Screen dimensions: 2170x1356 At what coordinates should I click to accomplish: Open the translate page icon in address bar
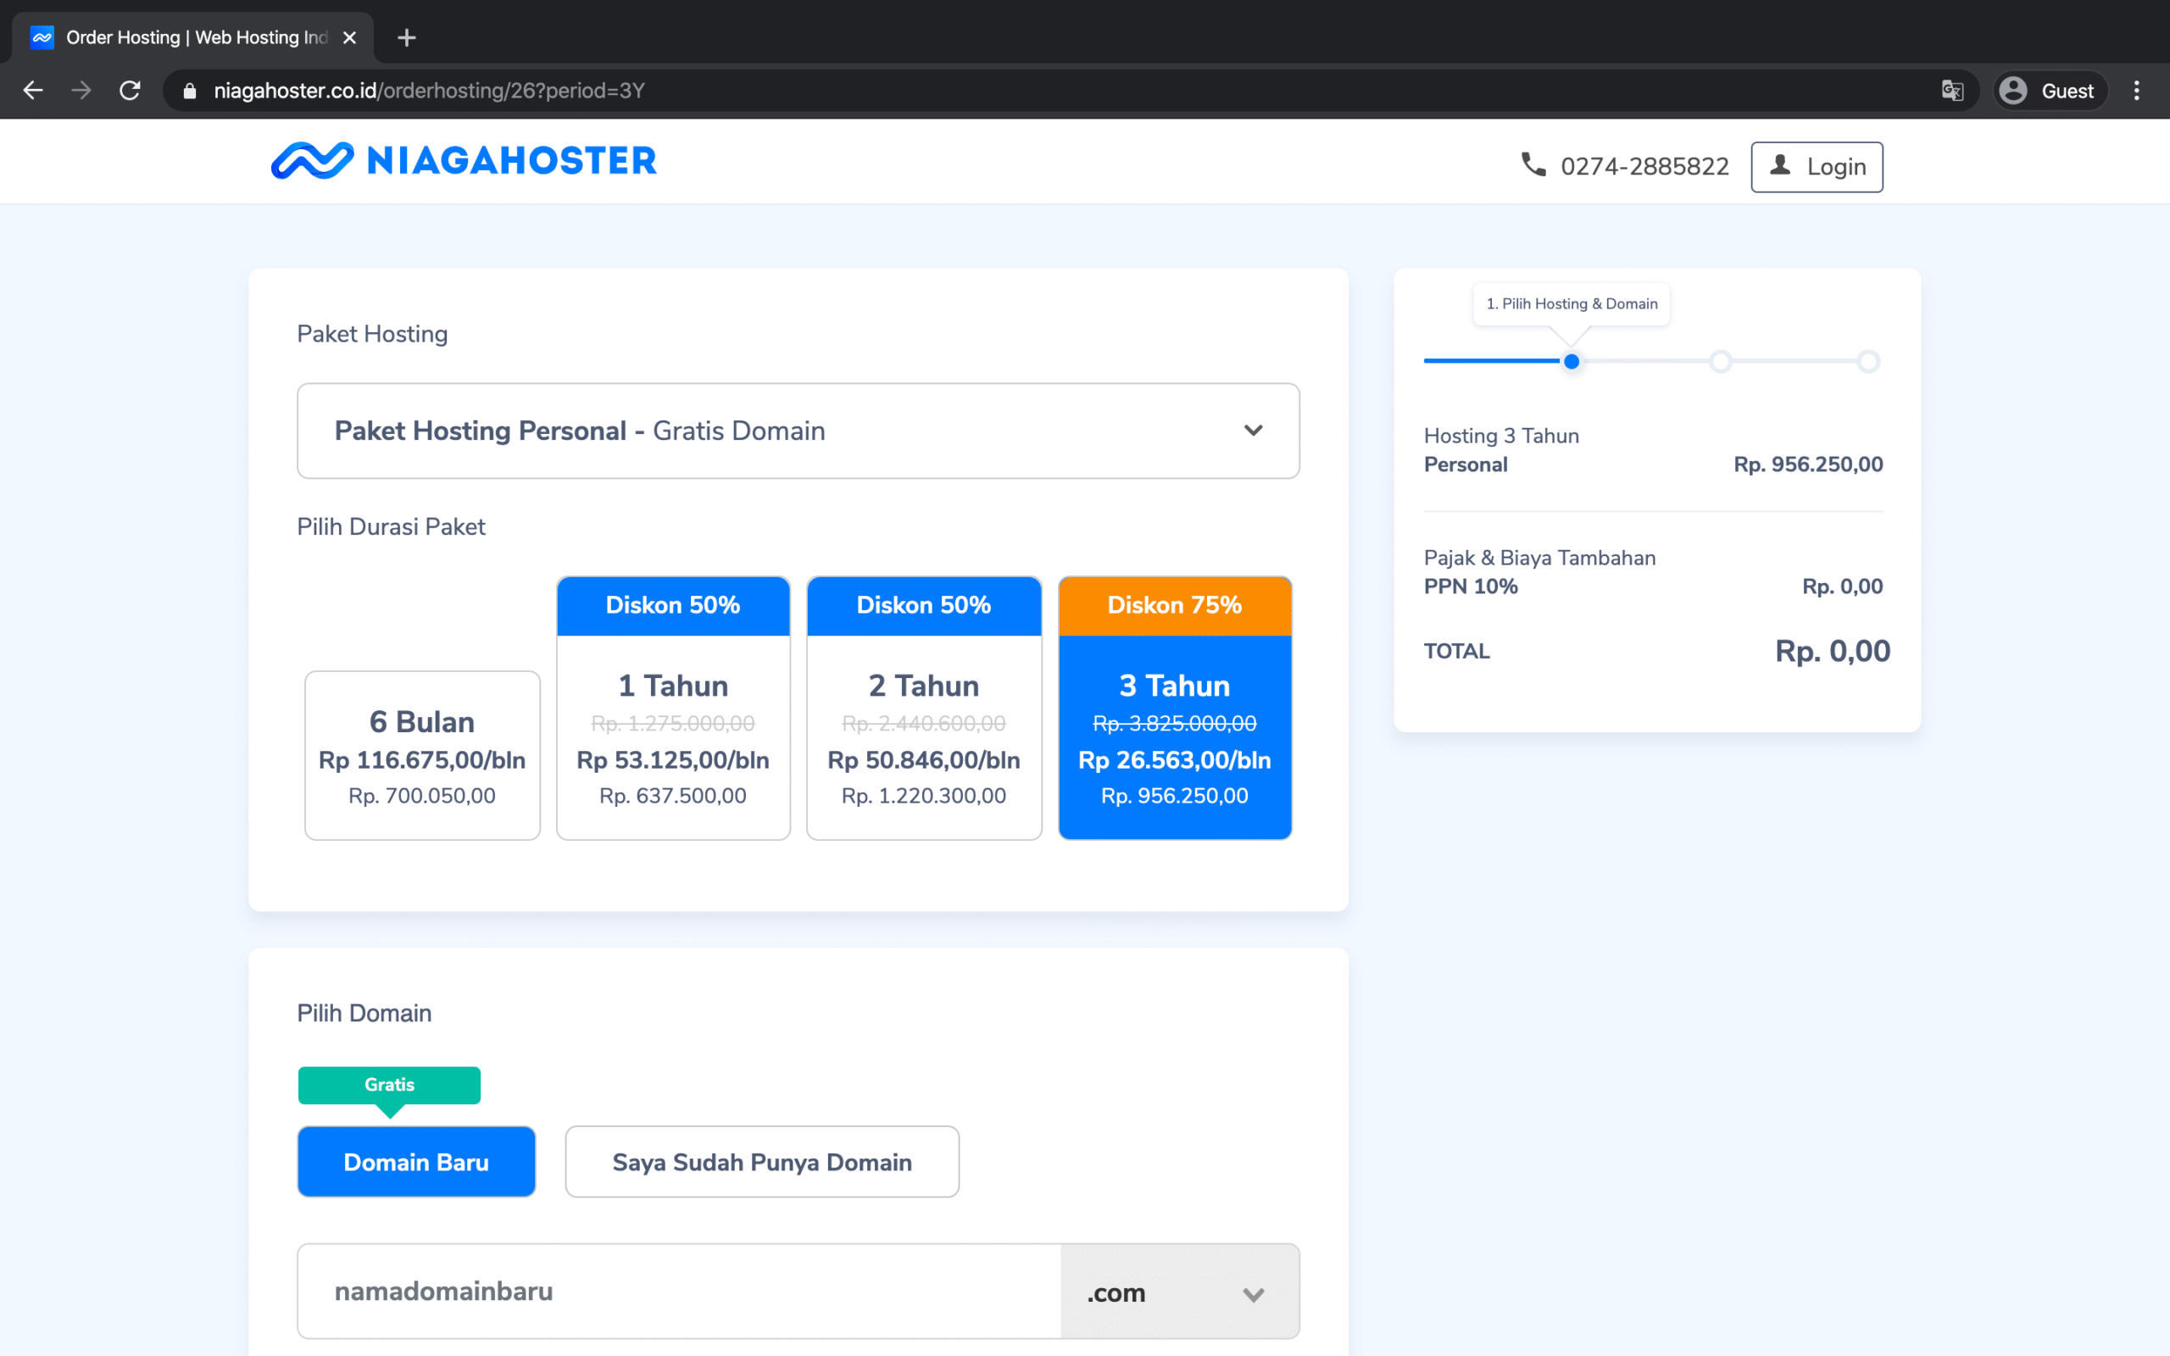1952,91
